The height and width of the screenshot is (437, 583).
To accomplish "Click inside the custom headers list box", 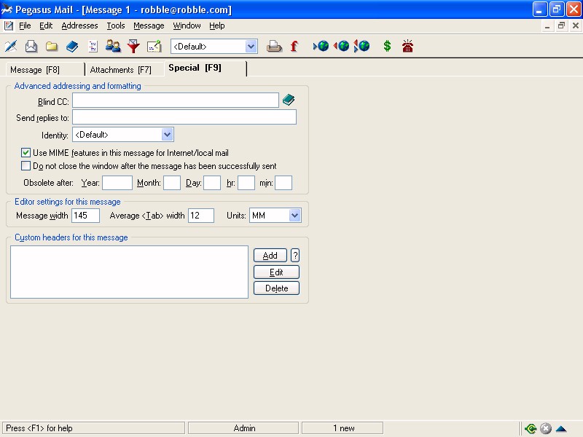I will [x=130, y=272].
